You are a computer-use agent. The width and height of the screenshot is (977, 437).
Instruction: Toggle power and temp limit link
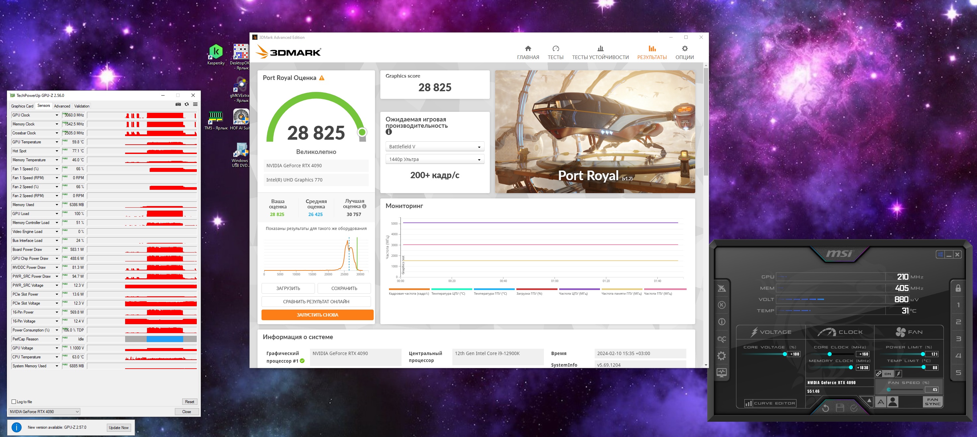pyautogui.click(x=878, y=374)
